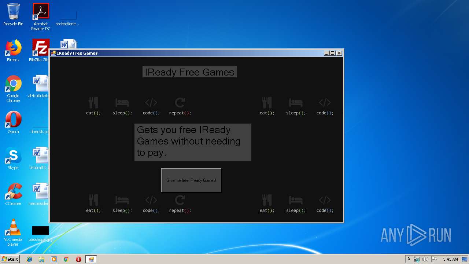Select the CCleaner desktop shortcut
Screen dimensions: 469x264
[13, 195]
